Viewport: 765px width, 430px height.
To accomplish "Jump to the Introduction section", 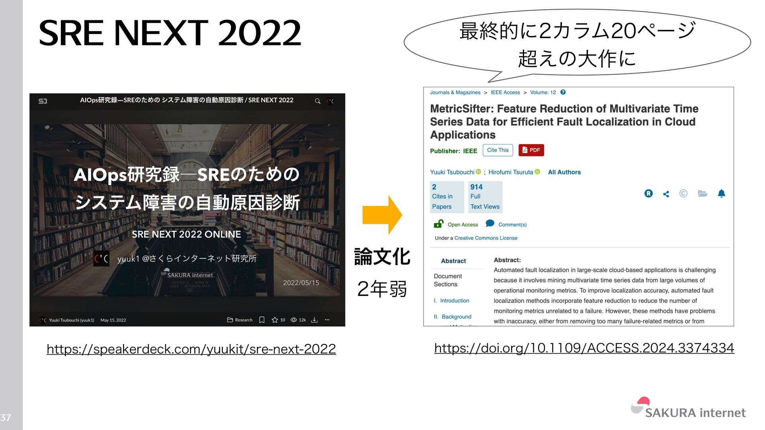I will click(454, 301).
